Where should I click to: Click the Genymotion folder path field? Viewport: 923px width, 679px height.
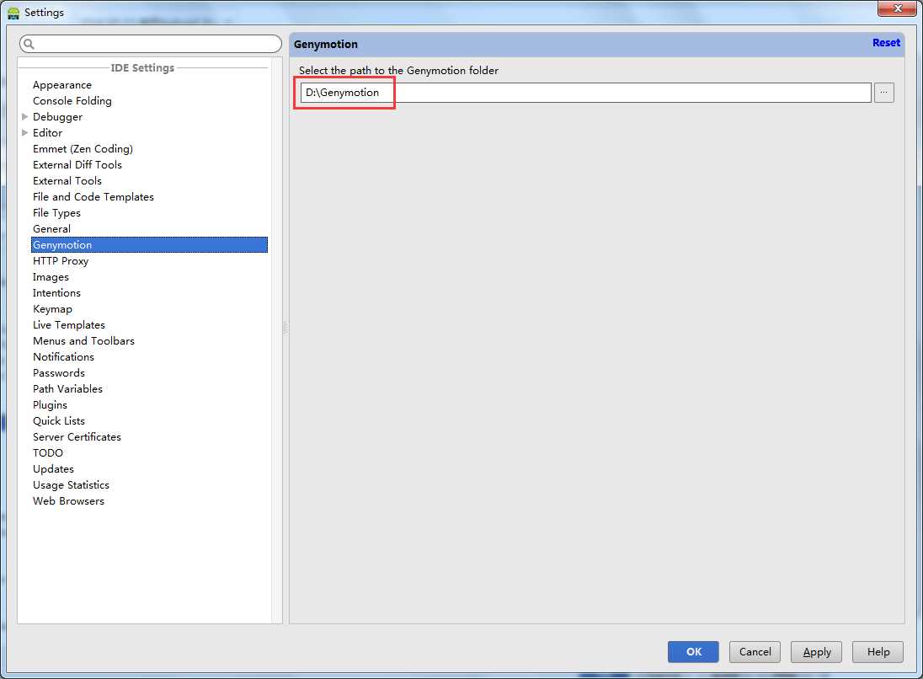585,93
